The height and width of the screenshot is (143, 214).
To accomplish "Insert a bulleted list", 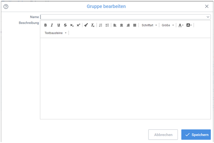I will [107, 25].
